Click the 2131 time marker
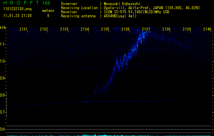 click(x=23, y=30)
